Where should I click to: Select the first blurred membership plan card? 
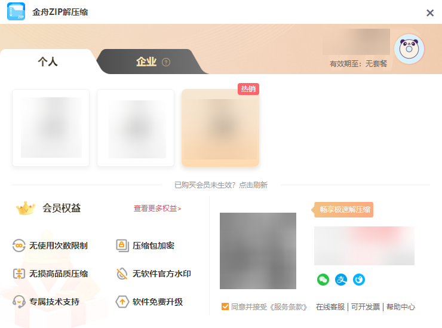click(51, 128)
